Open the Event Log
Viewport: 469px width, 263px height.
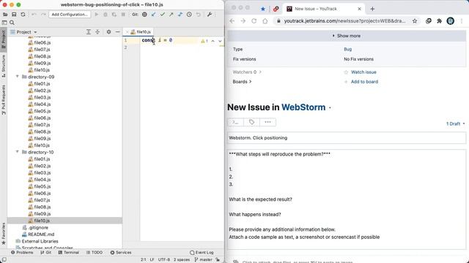coord(202,252)
